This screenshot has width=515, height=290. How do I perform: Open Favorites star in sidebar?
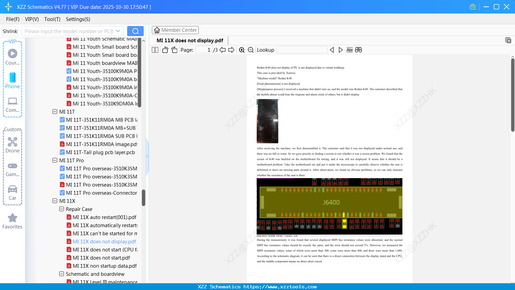click(x=13, y=221)
